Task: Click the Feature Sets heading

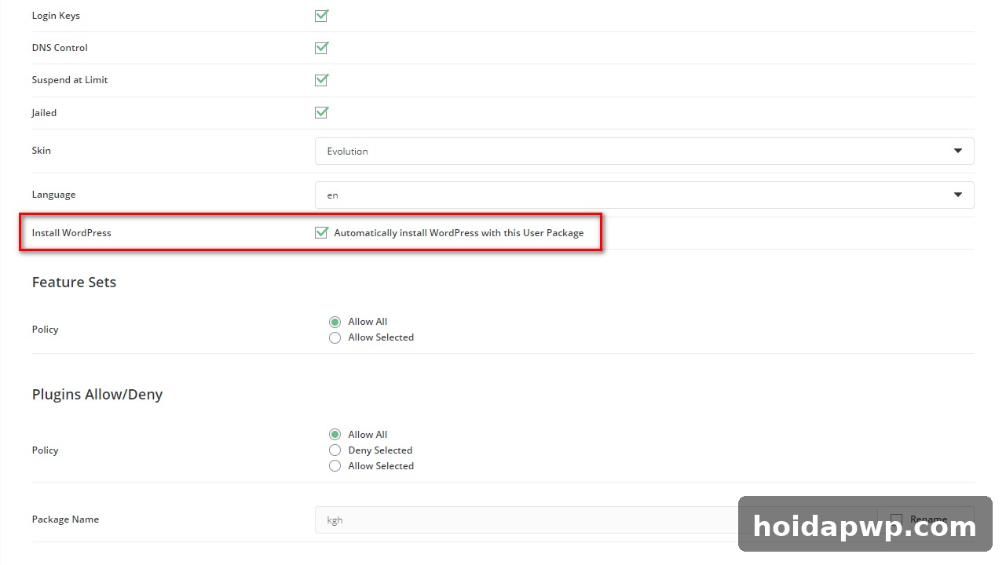Action: [x=74, y=282]
